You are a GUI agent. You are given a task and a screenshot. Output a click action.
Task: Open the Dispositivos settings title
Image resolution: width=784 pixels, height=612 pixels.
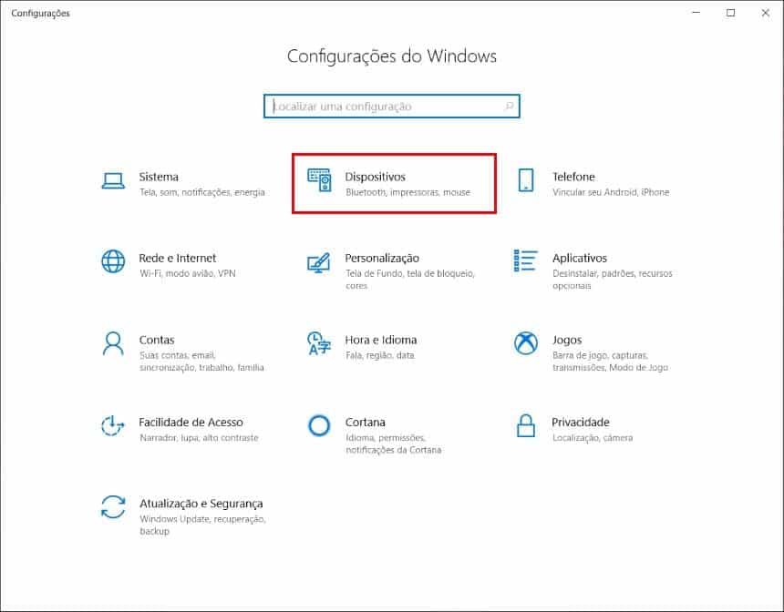[x=375, y=177]
